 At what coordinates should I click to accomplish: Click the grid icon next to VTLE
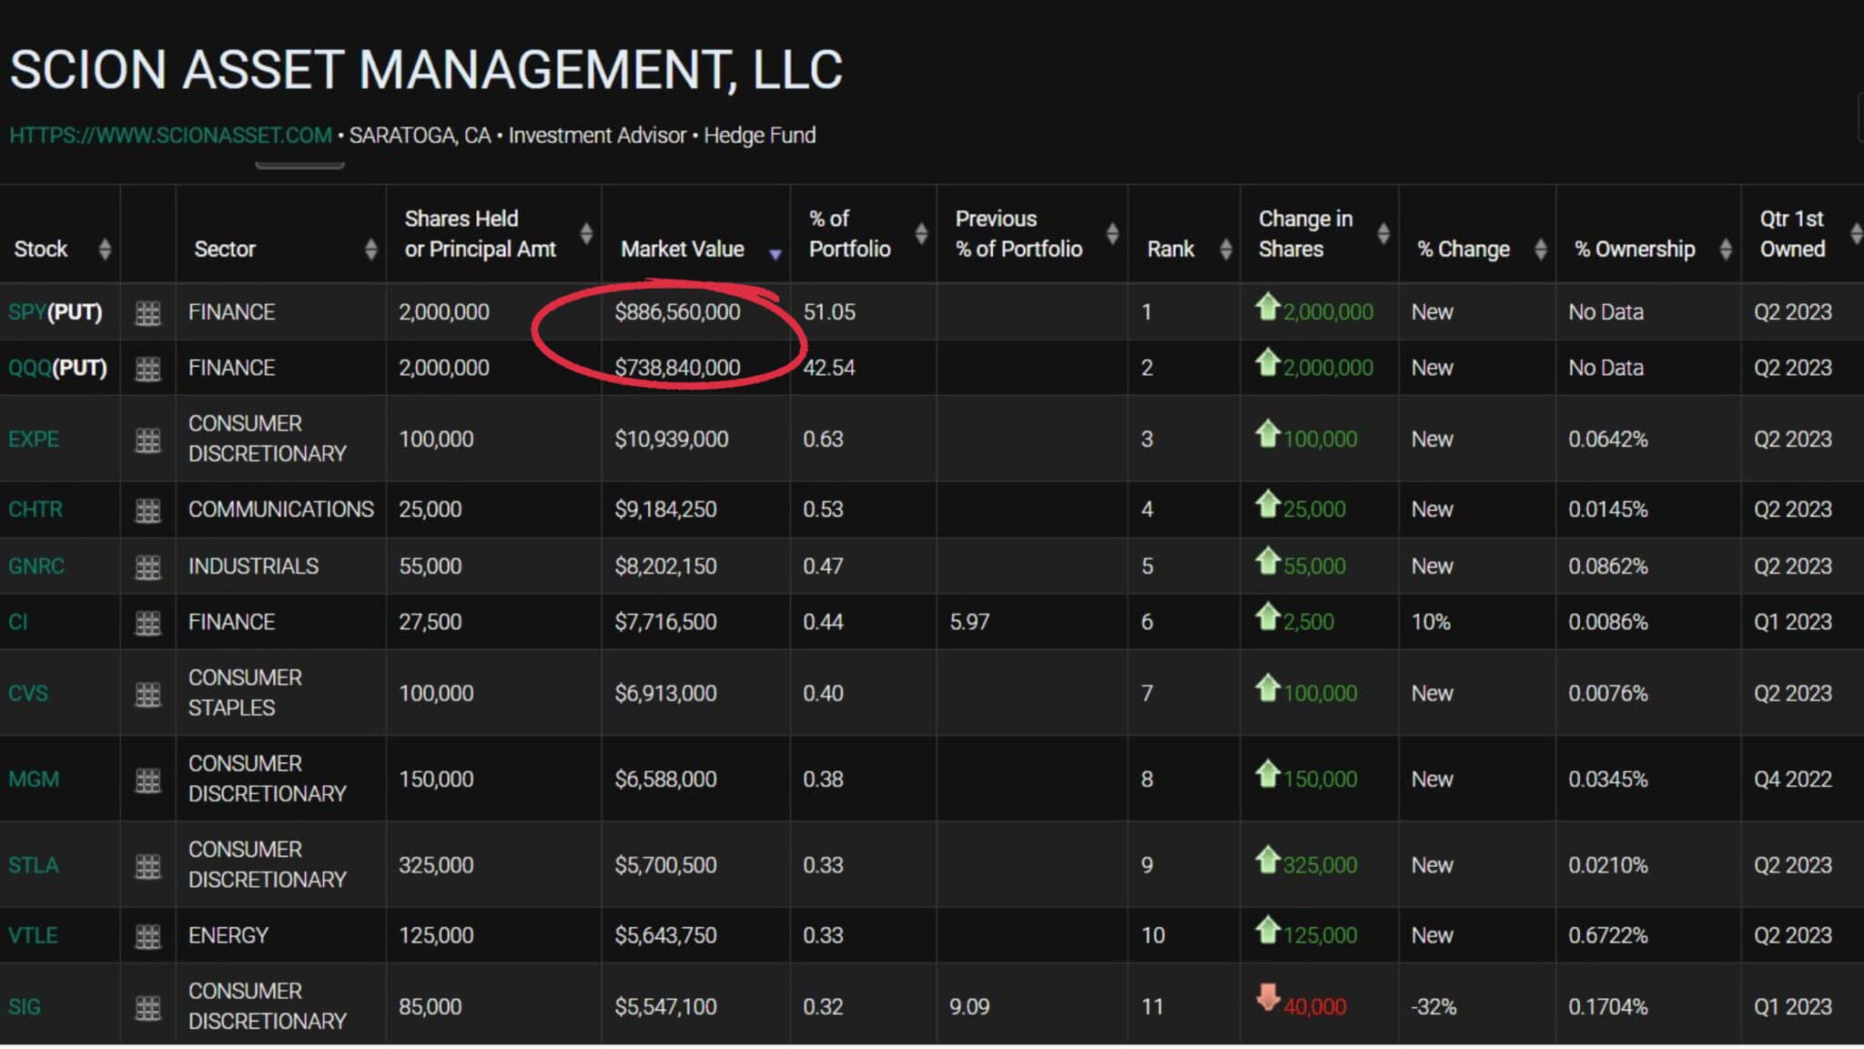(147, 936)
